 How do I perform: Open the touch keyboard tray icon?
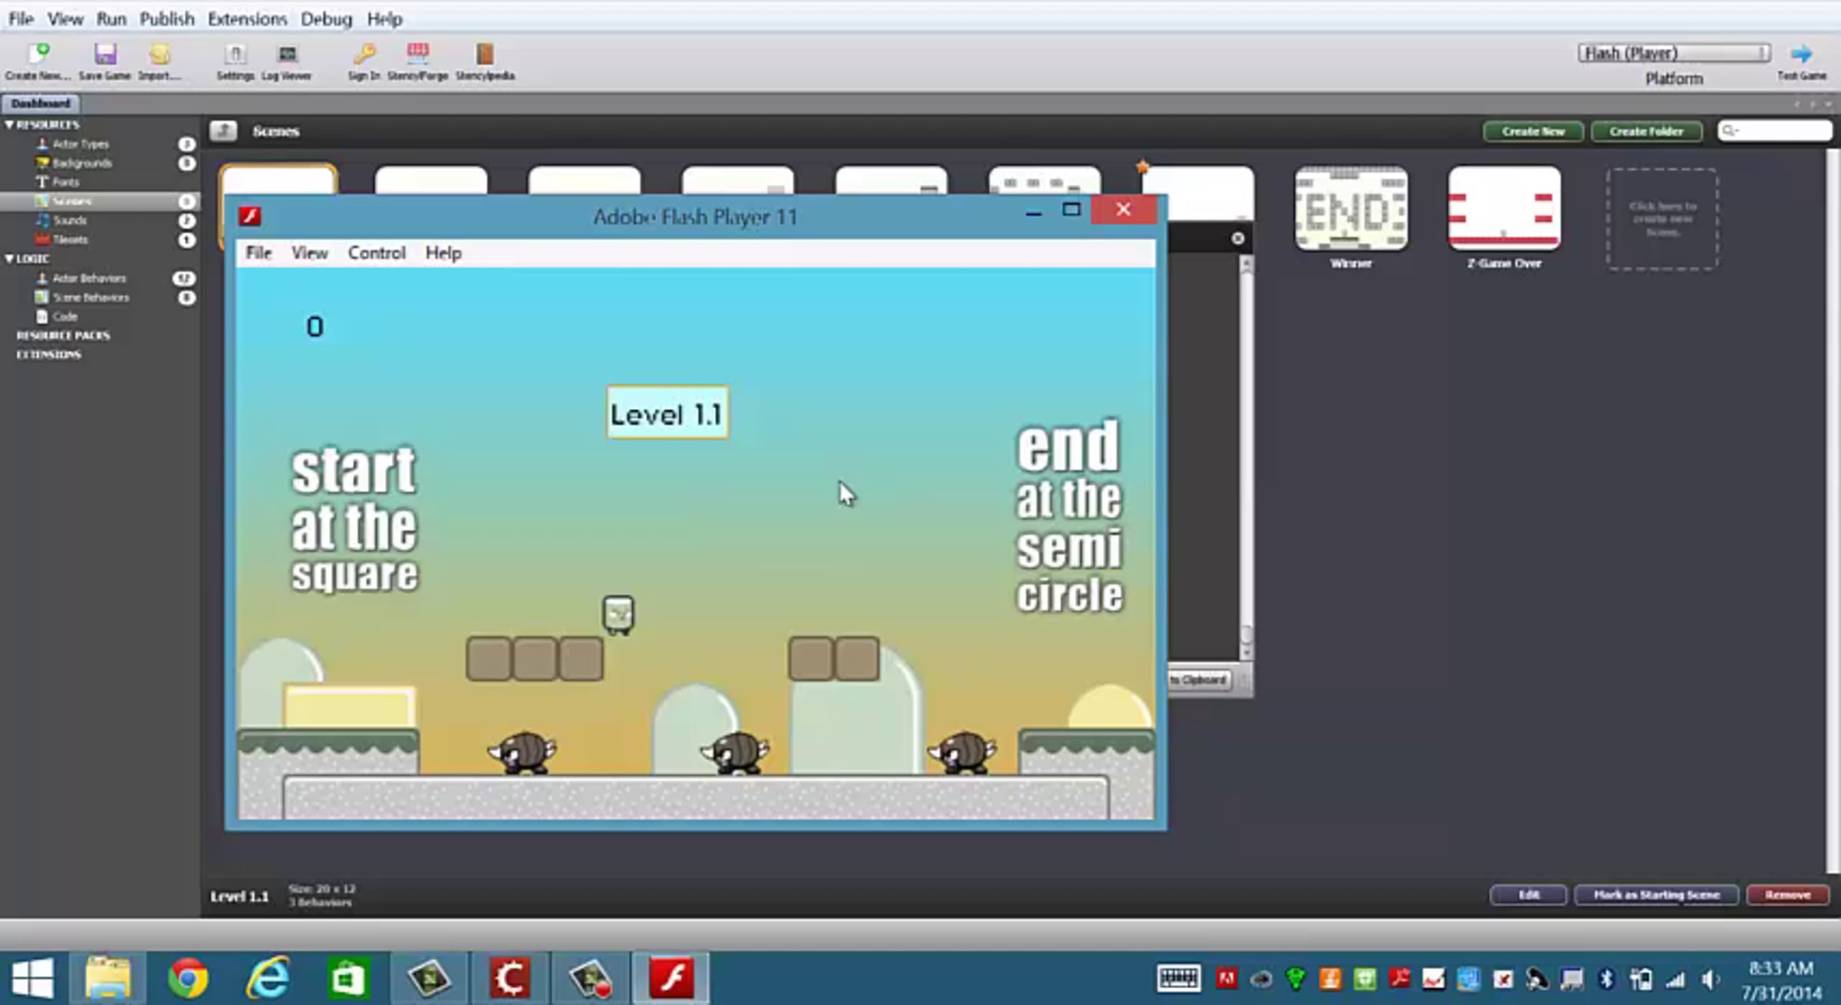click(x=1178, y=979)
